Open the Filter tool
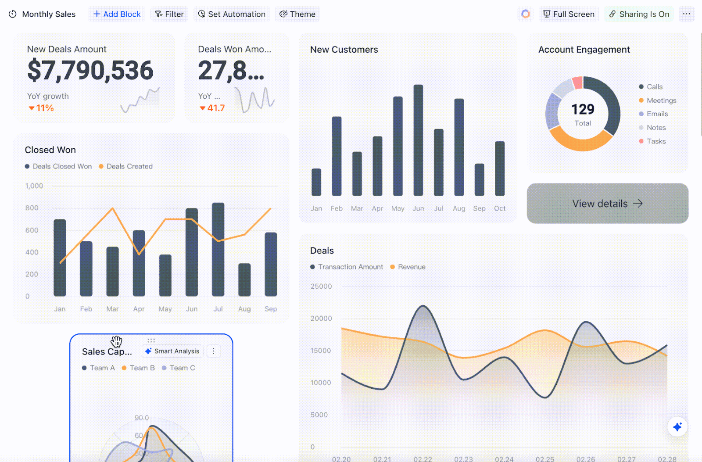This screenshot has width=702, height=462. [x=169, y=14]
